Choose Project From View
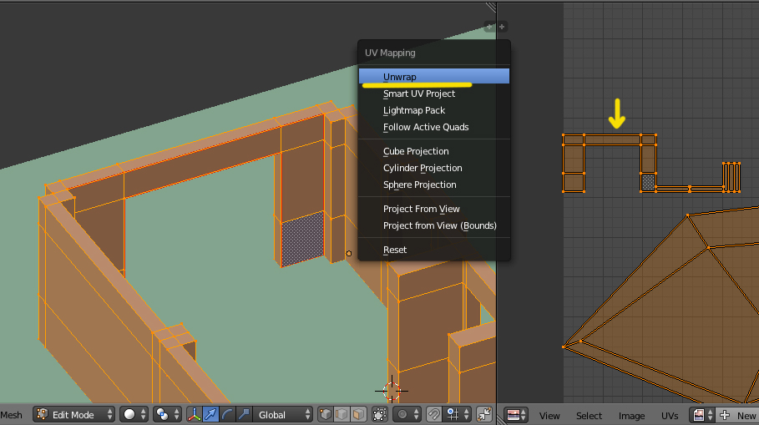The width and height of the screenshot is (759, 425). tap(433, 209)
